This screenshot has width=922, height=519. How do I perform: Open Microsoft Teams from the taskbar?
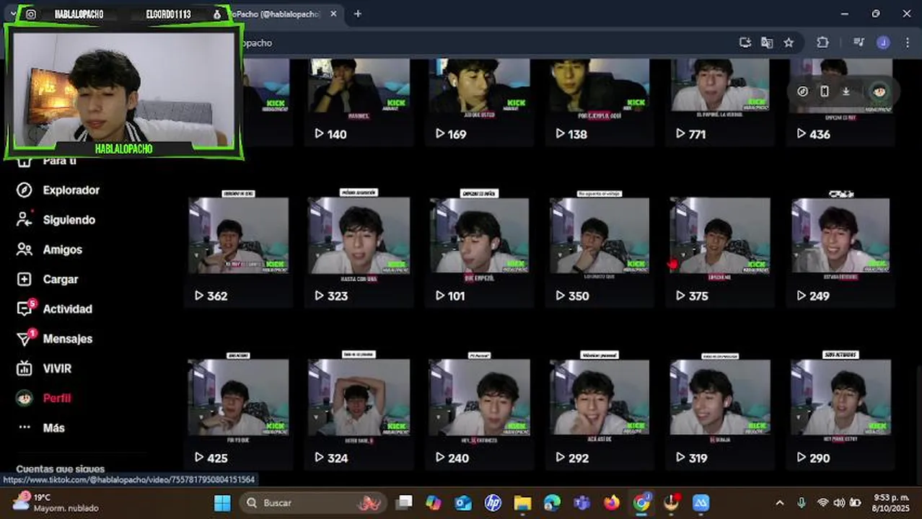[581, 502]
